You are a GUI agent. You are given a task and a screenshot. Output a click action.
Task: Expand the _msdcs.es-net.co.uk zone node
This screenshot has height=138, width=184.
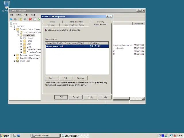pyautogui.click(x=18, y=32)
